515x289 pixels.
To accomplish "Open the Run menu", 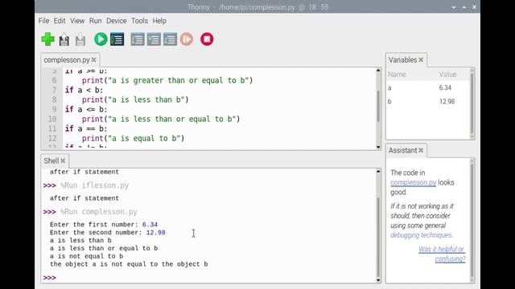I will click(x=95, y=21).
